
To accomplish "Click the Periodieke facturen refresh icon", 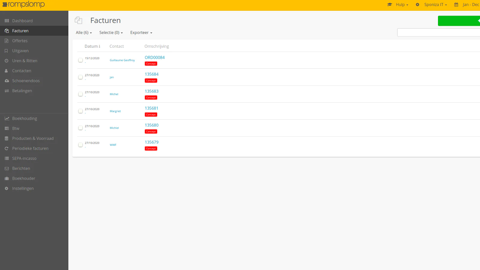I will pos(7,148).
